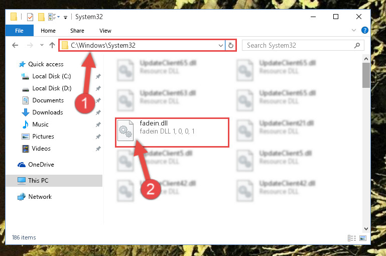Open the File menu
Viewport: 386px width, 256px height.
click(19, 31)
